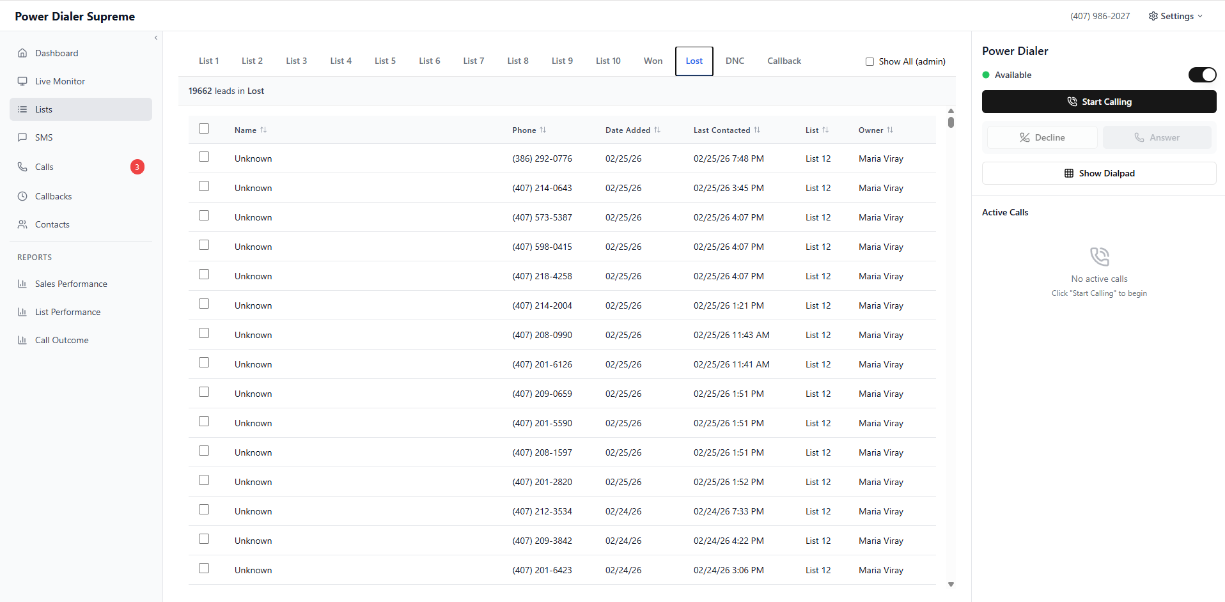The image size is (1225, 602).
Task: Click the phone number (407) 986-2027 in header
Action: tap(1100, 16)
